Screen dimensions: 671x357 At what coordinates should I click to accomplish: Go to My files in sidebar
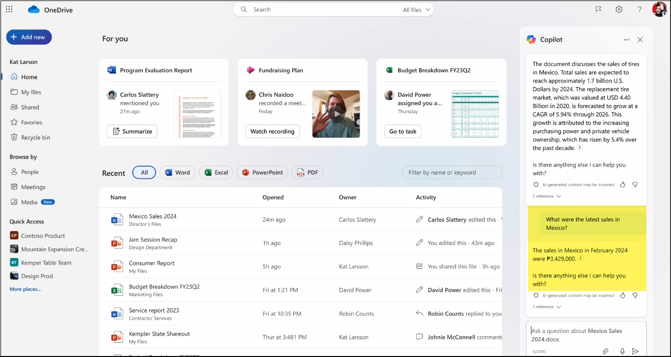(x=31, y=92)
